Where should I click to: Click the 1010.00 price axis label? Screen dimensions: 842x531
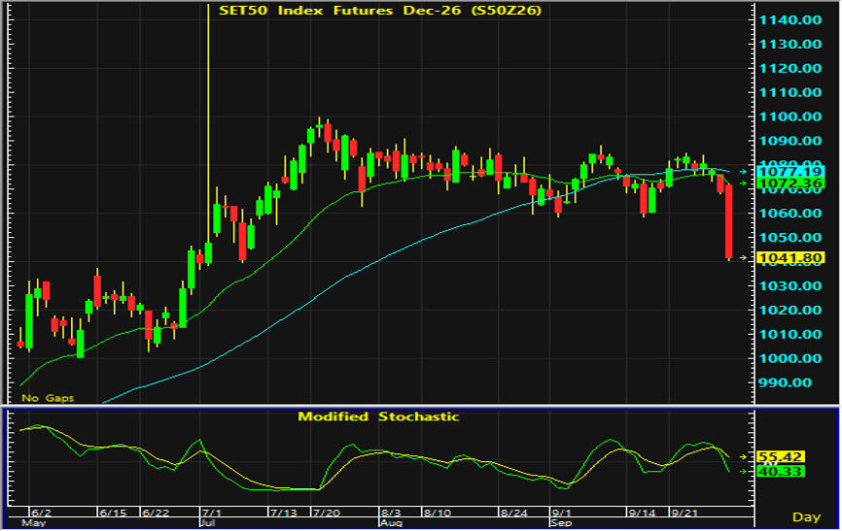pos(789,334)
